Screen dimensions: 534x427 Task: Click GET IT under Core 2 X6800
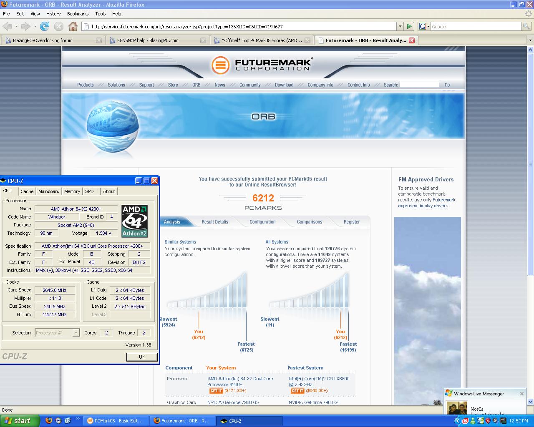pos(297,391)
